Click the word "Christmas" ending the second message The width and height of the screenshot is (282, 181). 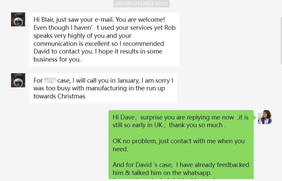point(71,96)
